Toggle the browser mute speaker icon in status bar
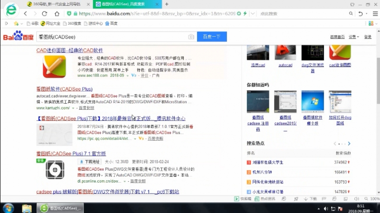 click(x=357, y=199)
